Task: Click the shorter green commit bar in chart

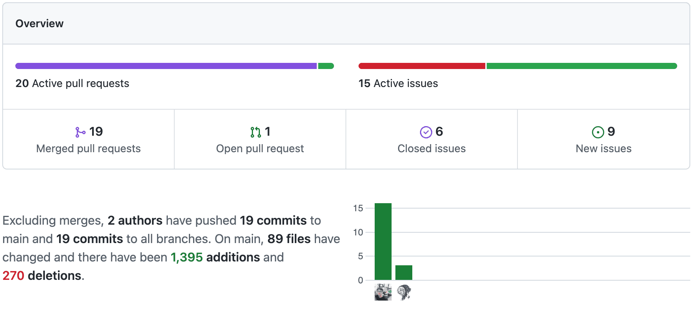Action: (403, 273)
